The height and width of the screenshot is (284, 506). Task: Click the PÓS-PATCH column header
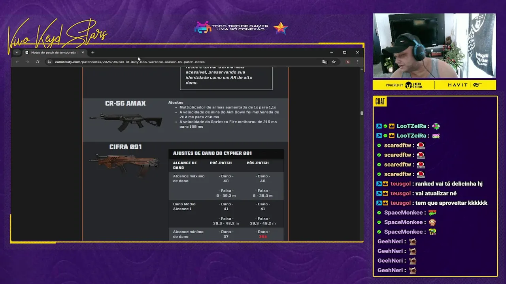[x=258, y=163]
